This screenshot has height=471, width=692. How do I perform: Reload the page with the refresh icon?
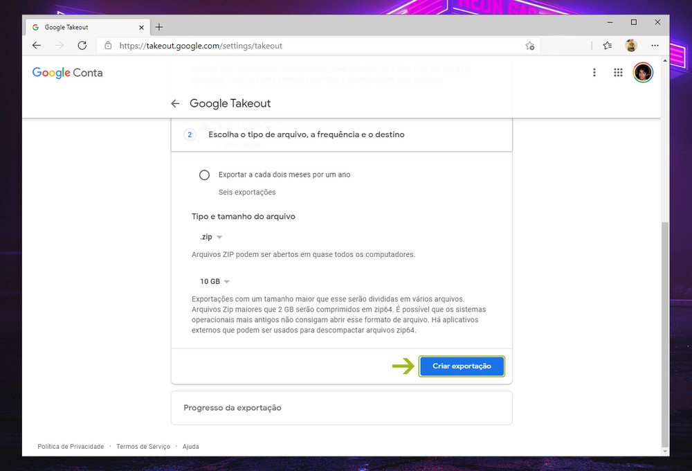[82, 46]
